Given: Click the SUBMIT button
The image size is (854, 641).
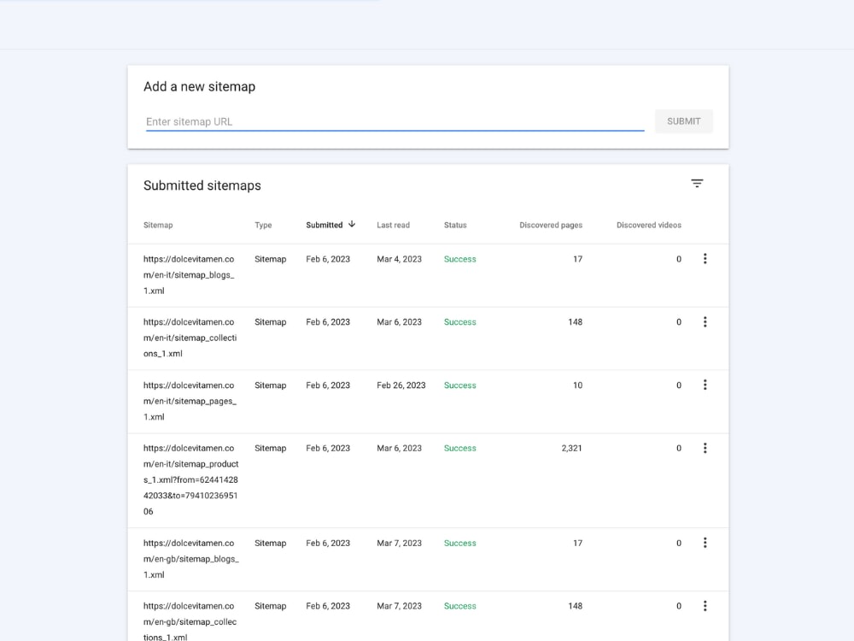Looking at the screenshot, I should pos(683,121).
